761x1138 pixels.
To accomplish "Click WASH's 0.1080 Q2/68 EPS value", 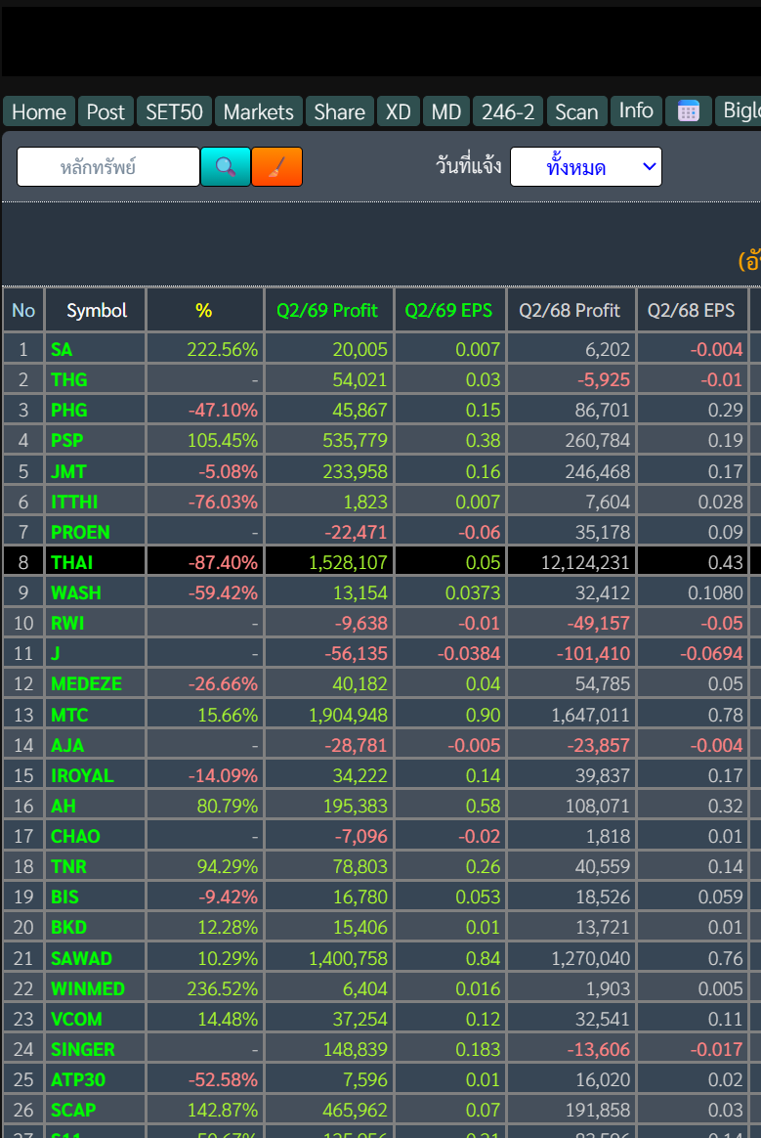I will click(x=715, y=593).
